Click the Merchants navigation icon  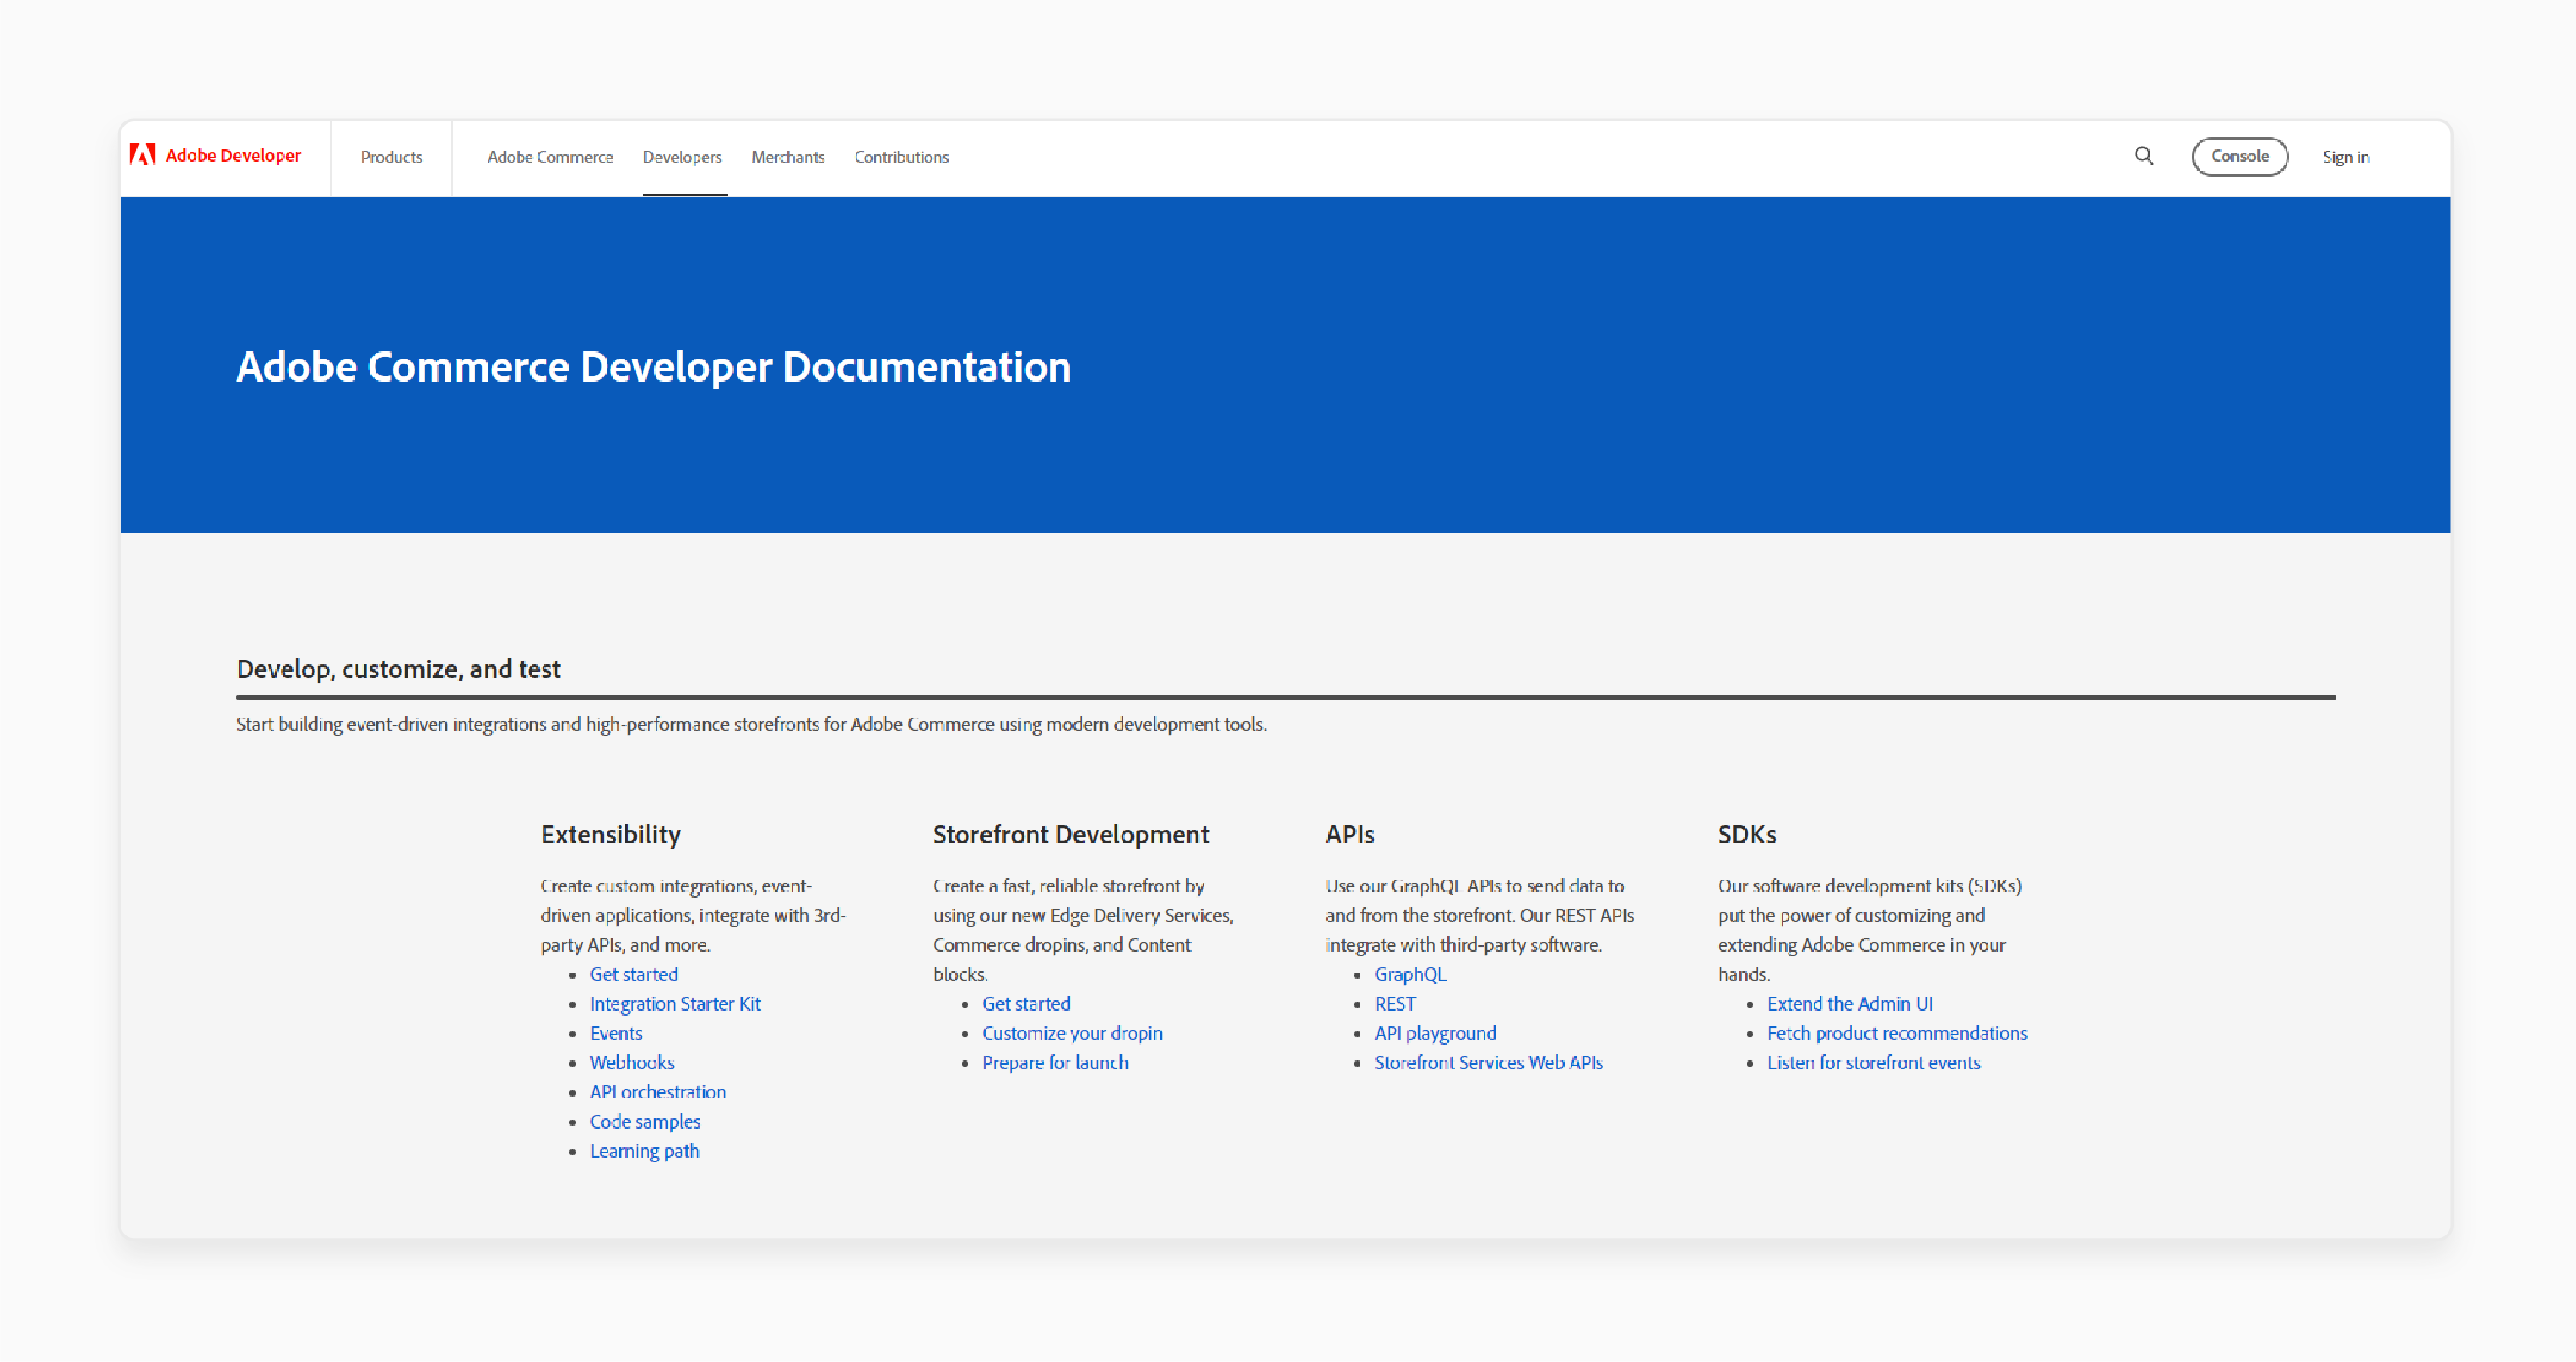[x=789, y=157]
